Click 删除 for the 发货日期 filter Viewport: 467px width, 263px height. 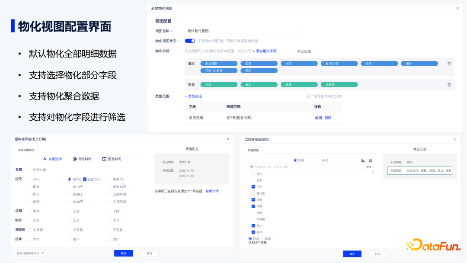(328, 118)
